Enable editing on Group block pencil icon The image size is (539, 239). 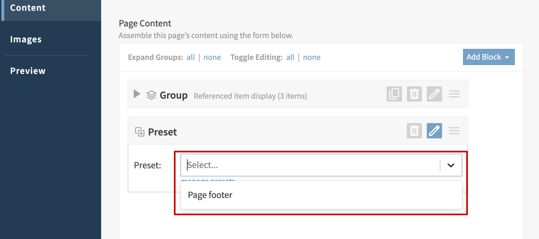click(434, 94)
